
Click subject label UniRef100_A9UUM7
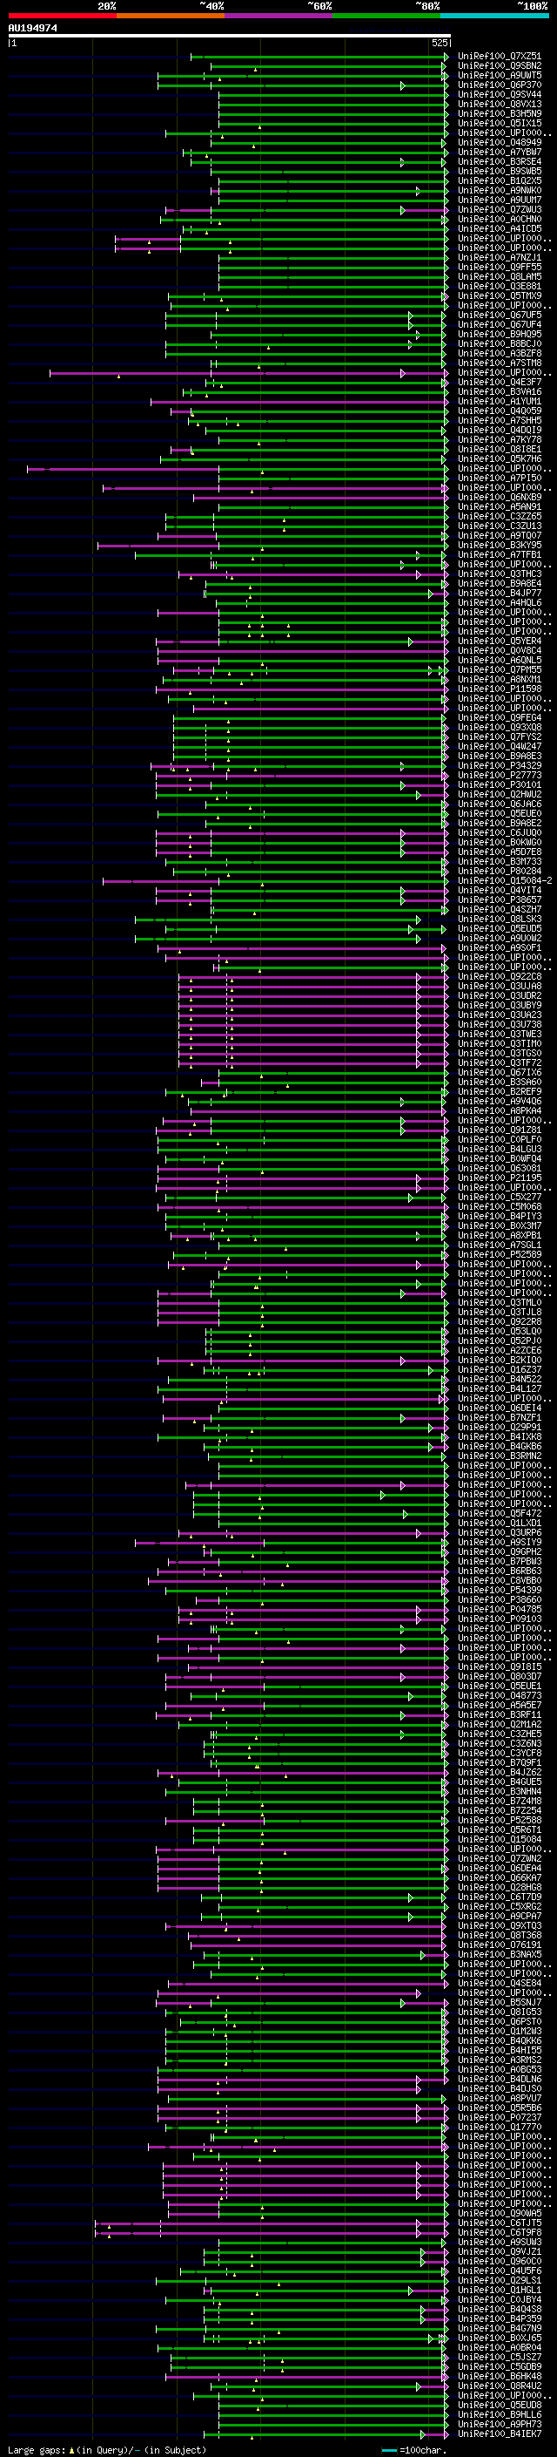[499, 200]
